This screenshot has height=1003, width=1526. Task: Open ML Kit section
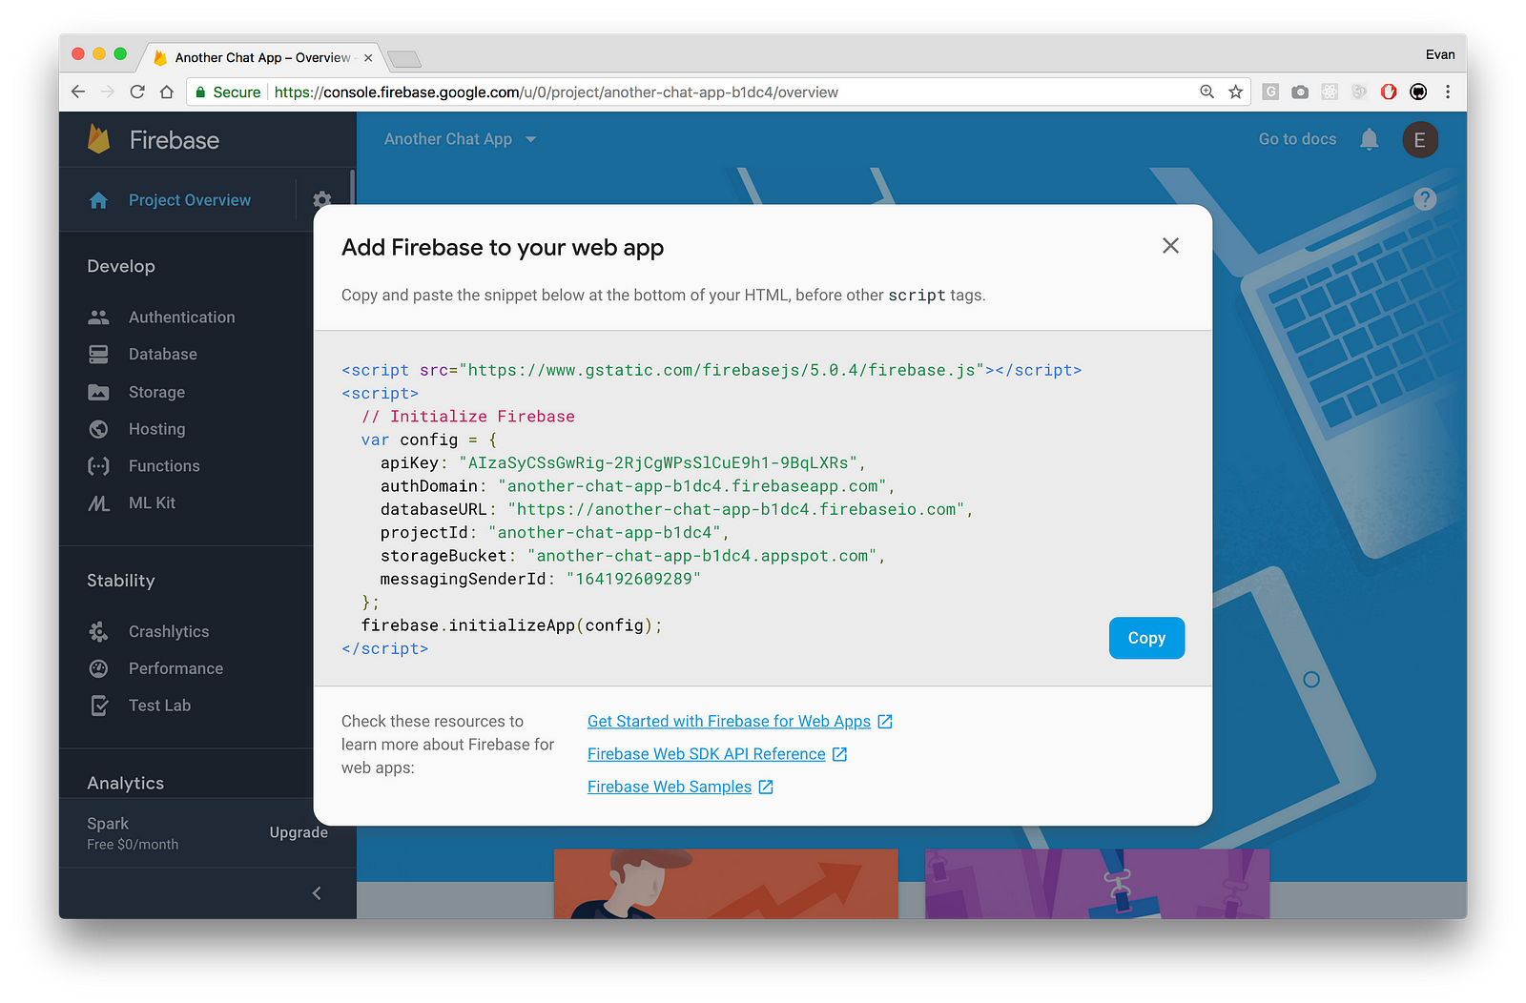click(x=153, y=503)
